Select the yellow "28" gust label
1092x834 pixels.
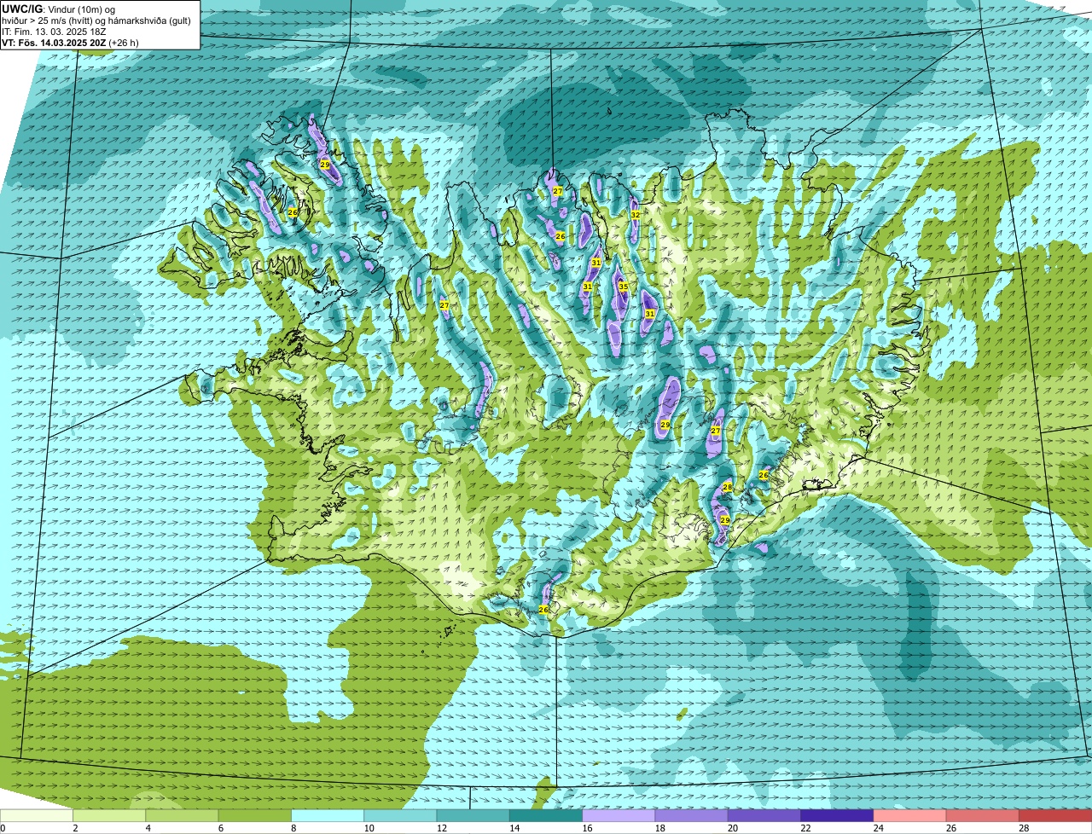tap(728, 487)
